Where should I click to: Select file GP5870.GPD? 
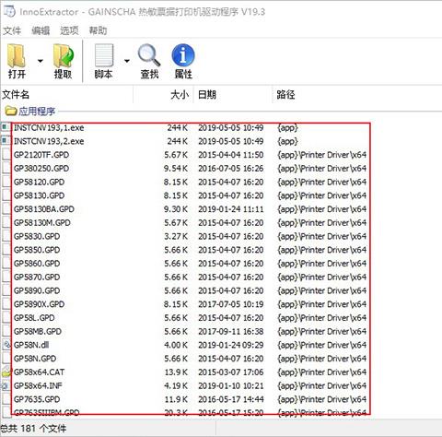[x=37, y=277]
